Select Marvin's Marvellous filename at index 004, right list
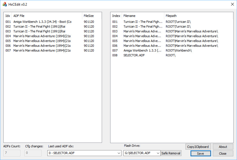237x160 pixels. [142, 36]
